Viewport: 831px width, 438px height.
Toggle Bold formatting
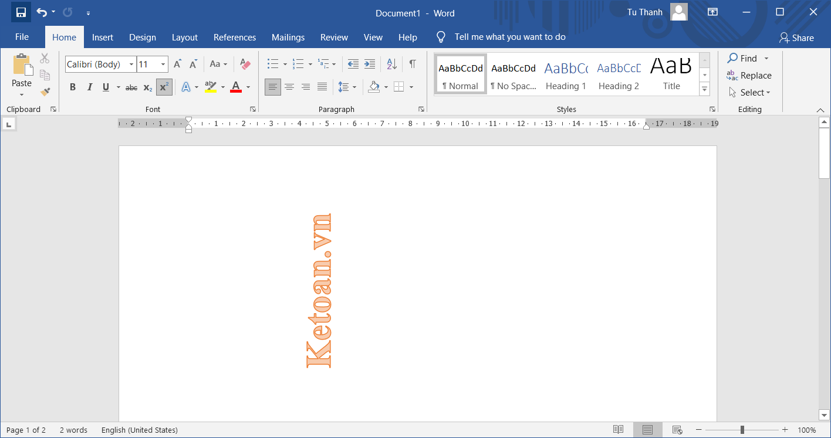(73, 87)
